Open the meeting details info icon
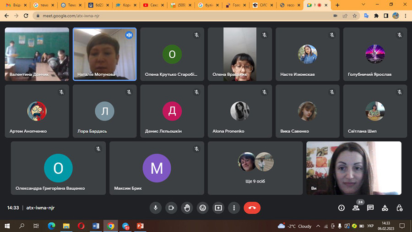The height and width of the screenshot is (232, 412). [342, 208]
